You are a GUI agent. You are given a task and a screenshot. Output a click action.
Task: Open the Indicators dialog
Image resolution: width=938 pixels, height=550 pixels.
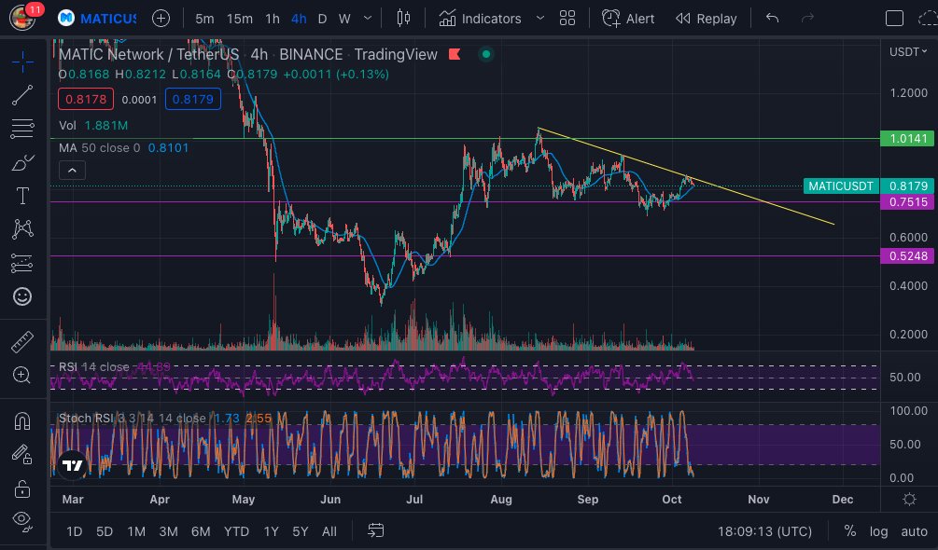click(481, 19)
